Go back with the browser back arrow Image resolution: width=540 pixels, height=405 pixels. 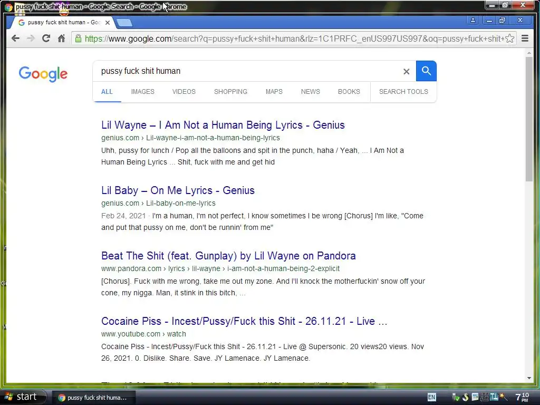click(15, 38)
